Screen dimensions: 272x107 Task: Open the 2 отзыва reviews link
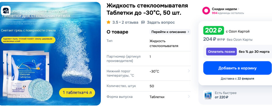[x=130, y=22]
